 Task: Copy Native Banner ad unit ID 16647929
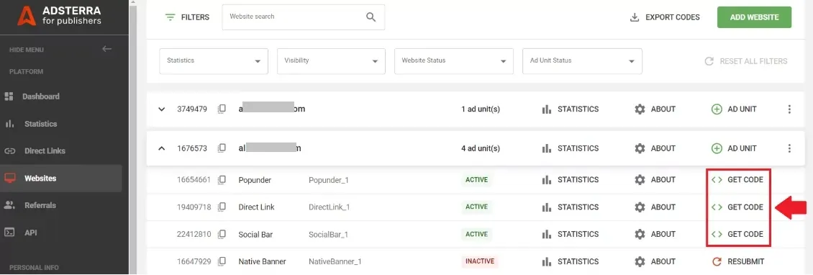coord(222,261)
